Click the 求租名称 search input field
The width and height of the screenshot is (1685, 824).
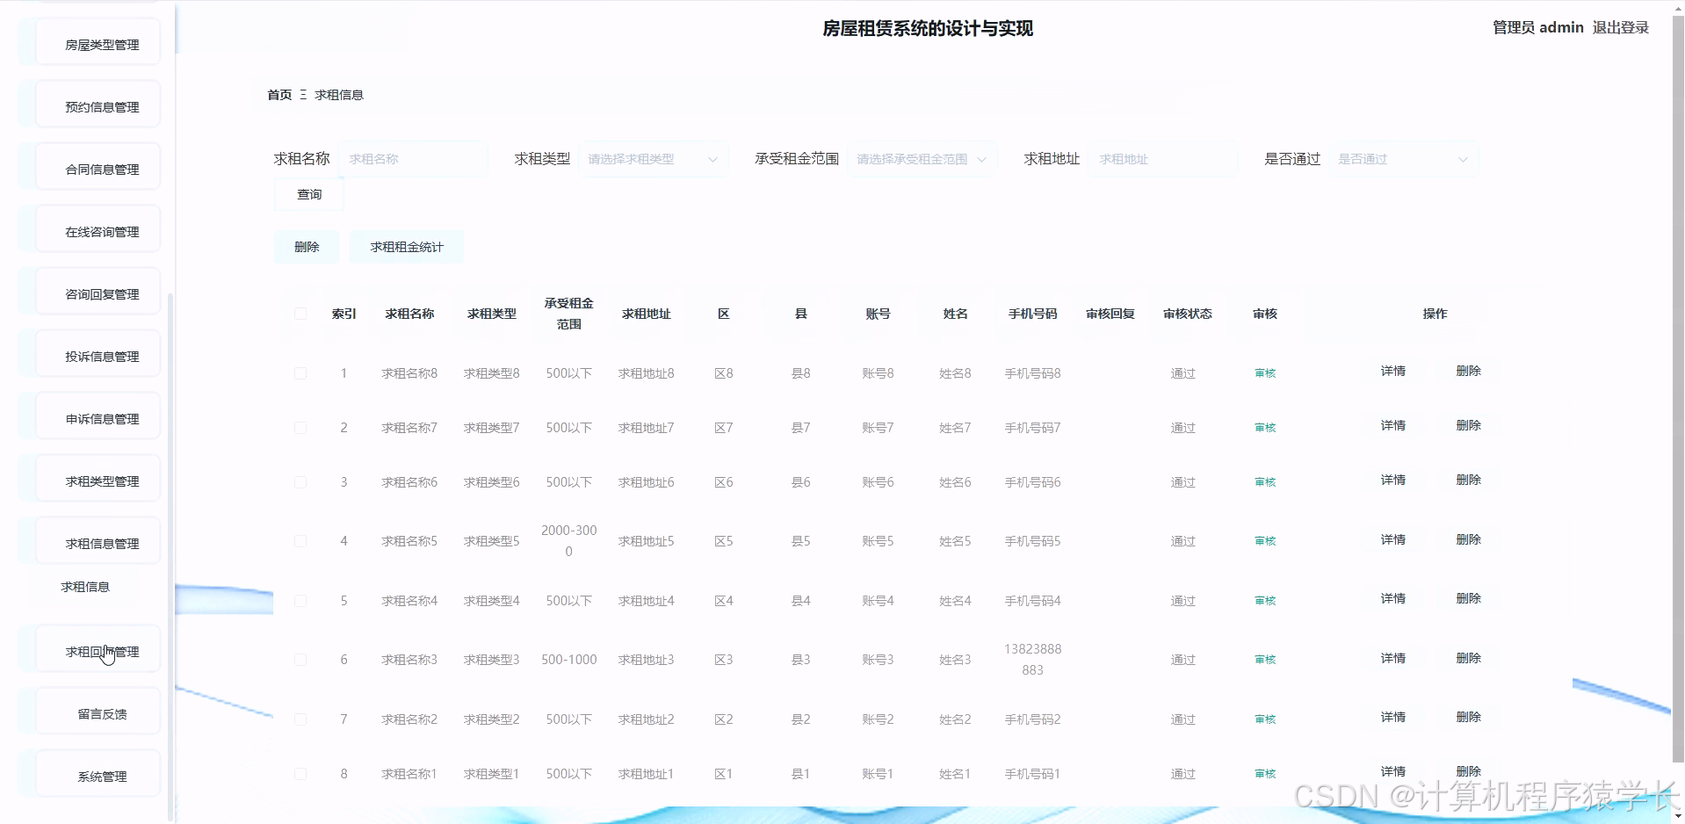[x=413, y=159]
